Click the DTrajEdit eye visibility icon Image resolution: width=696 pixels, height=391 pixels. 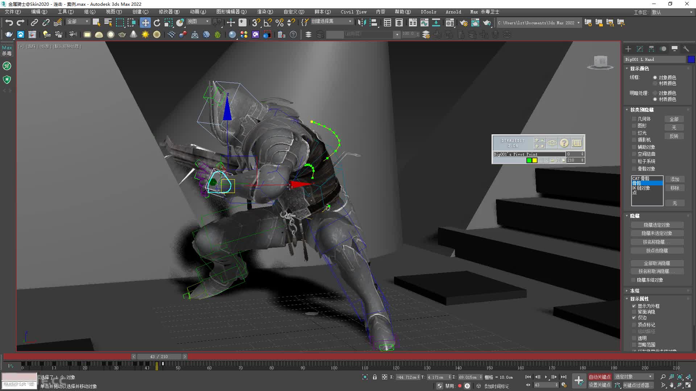click(x=552, y=143)
